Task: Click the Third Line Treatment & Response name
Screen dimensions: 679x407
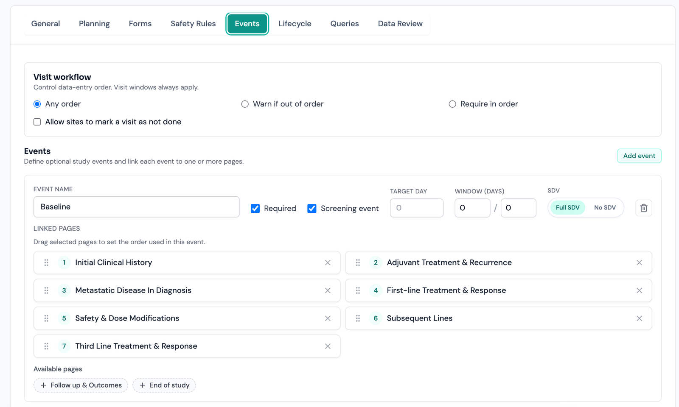Action: [x=136, y=346]
